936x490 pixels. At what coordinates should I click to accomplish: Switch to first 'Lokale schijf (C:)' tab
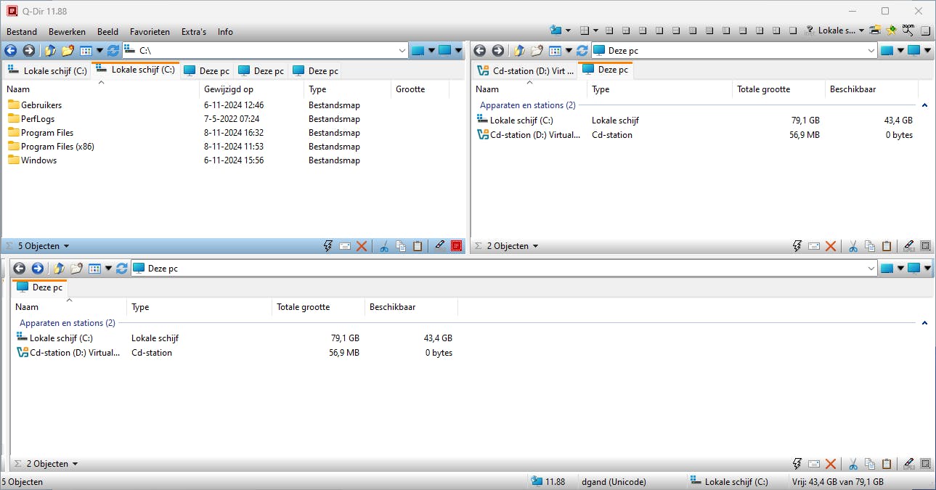(46, 71)
